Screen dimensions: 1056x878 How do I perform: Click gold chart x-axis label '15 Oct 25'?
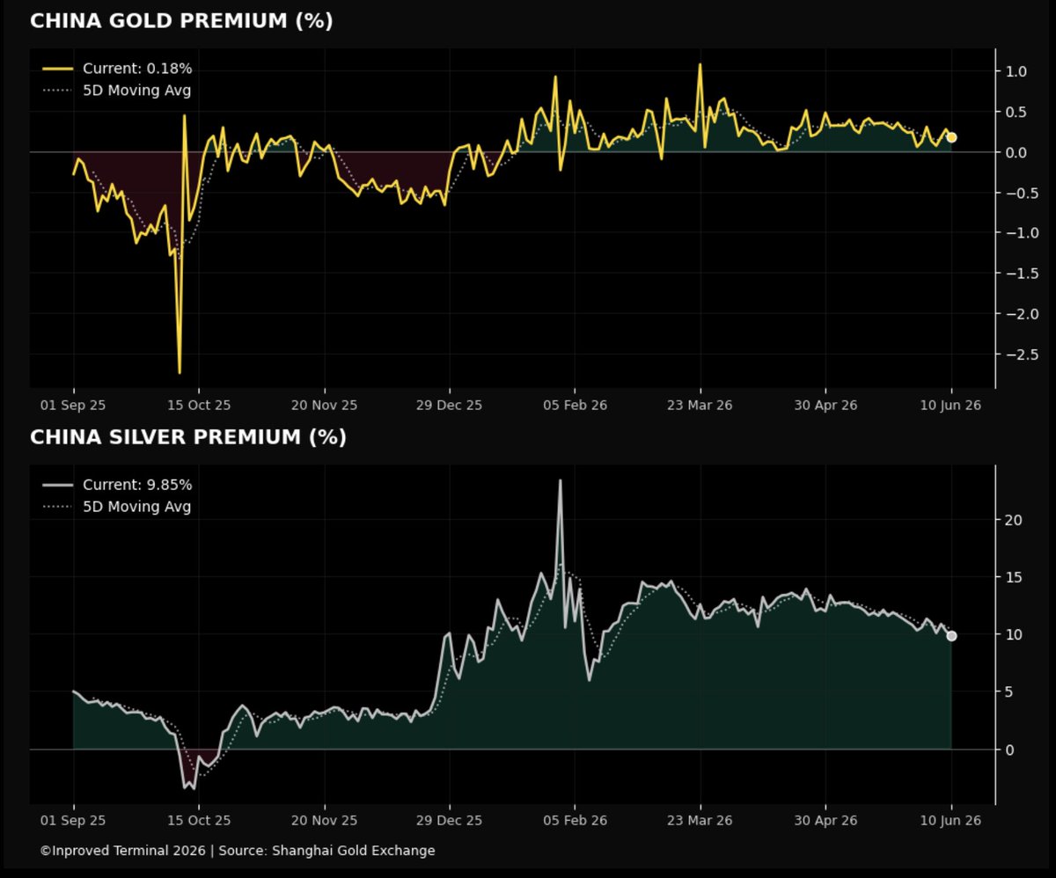tap(199, 405)
